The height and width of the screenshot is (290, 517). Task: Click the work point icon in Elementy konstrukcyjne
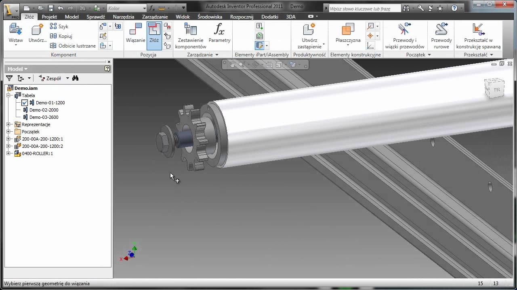coord(370,36)
